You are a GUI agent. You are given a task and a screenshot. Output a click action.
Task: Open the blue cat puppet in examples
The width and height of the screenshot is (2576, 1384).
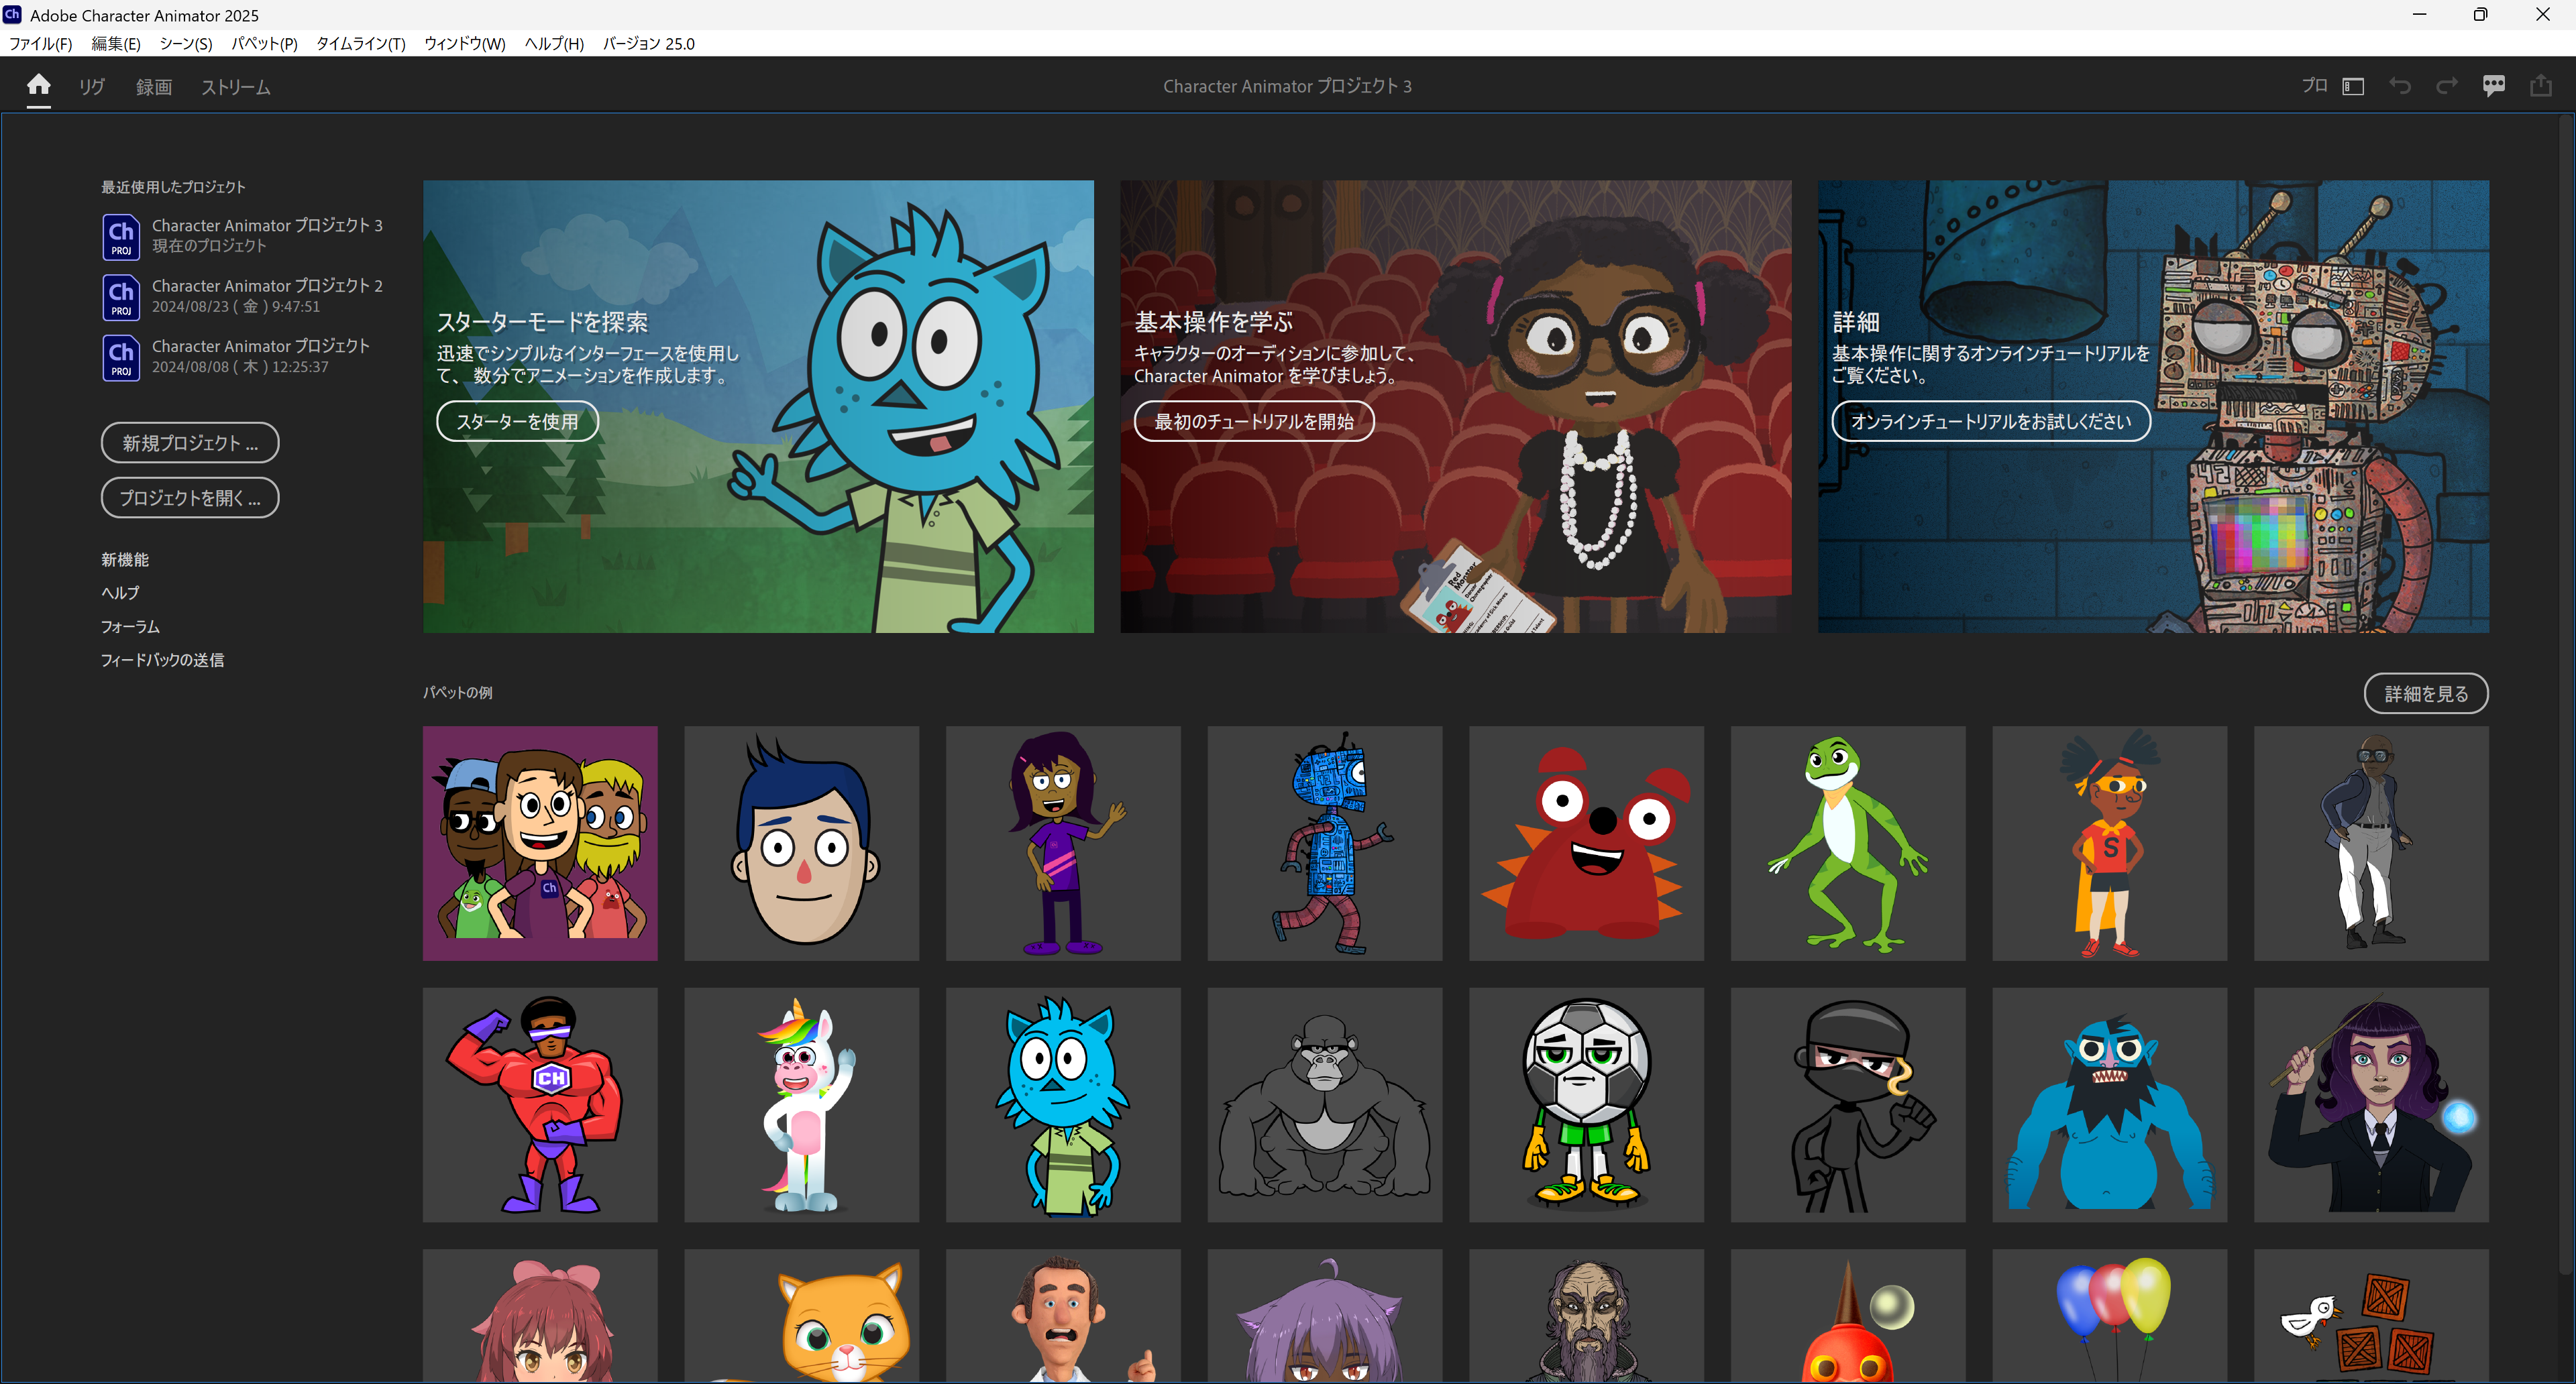(1063, 1105)
